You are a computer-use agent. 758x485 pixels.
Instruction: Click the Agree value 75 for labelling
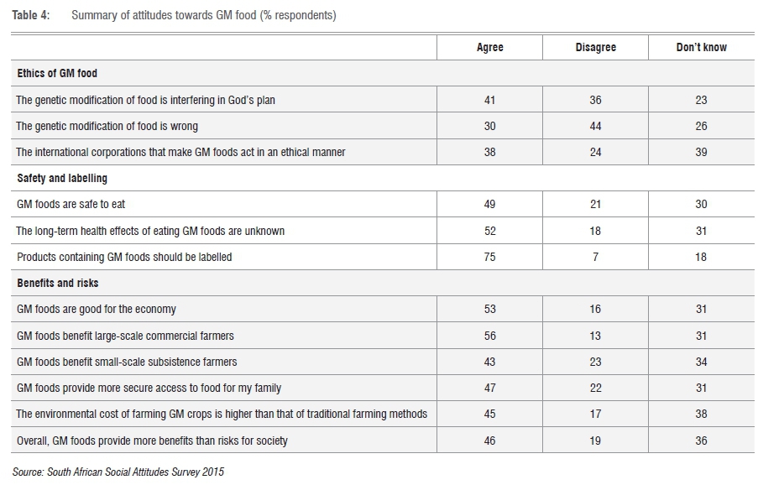[x=489, y=257]
